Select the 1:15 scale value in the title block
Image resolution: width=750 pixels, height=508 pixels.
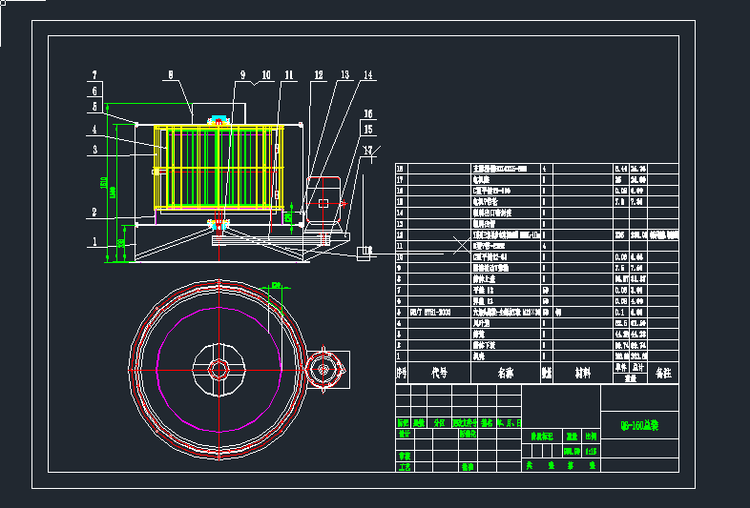(591, 451)
